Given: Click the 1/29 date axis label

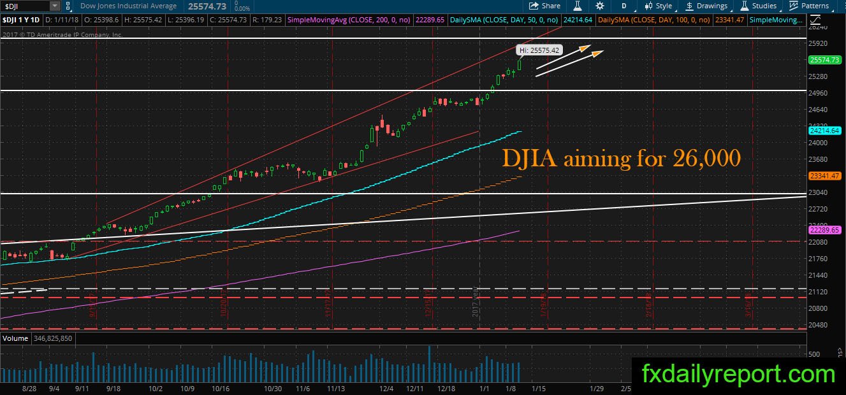Looking at the screenshot, I should tap(597, 388).
